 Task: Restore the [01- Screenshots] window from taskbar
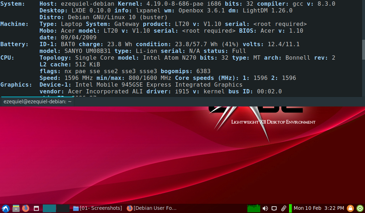click(x=97, y=208)
